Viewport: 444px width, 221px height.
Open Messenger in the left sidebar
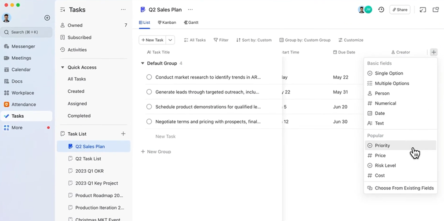(23, 46)
